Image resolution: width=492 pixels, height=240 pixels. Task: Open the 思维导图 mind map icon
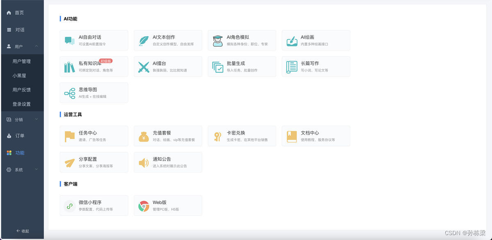pos(70,93)
